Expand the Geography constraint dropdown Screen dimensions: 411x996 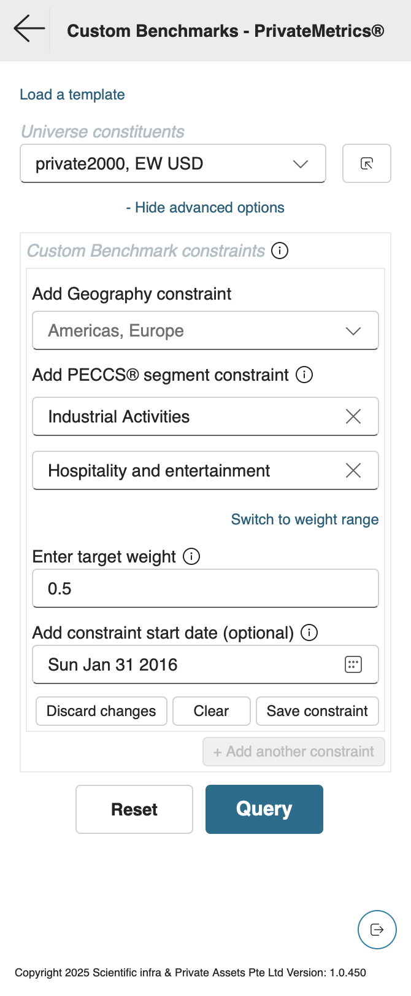(x=205, y=331)
